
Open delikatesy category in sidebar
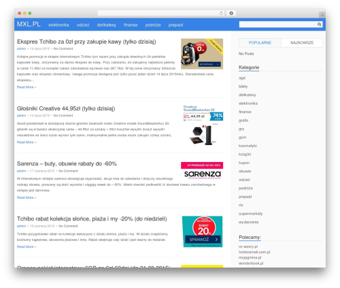[x=248, y=95]
